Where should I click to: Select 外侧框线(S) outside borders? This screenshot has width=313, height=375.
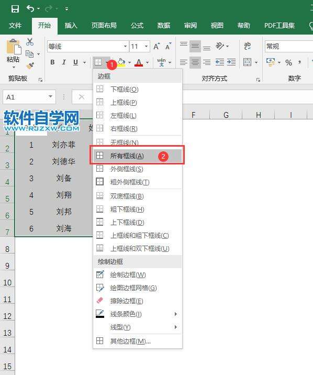138,169
